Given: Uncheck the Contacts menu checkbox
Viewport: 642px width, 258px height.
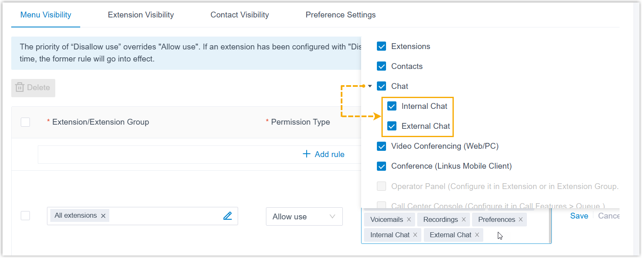Looking at the screenshot, I should (x=381, y=66).
